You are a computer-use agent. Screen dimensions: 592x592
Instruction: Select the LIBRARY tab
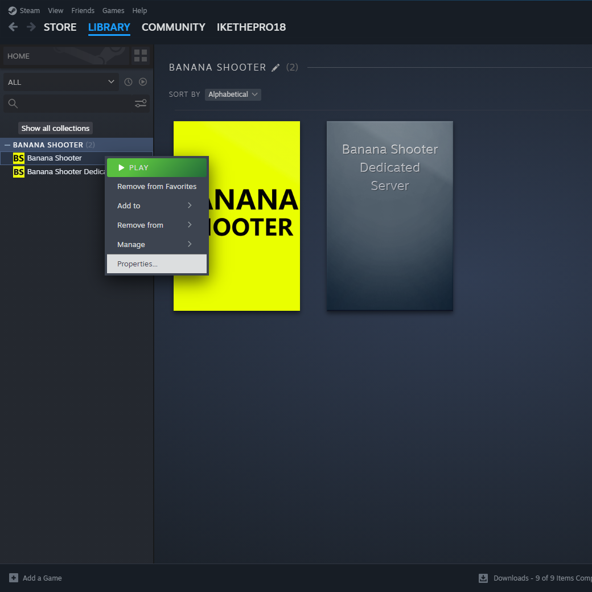109,27
